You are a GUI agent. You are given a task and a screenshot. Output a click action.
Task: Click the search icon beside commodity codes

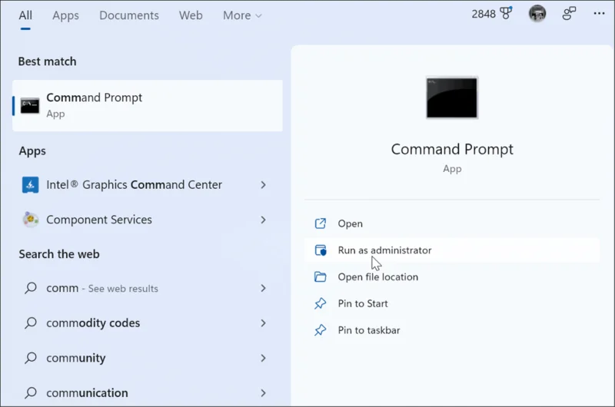[x=31, y=323]
